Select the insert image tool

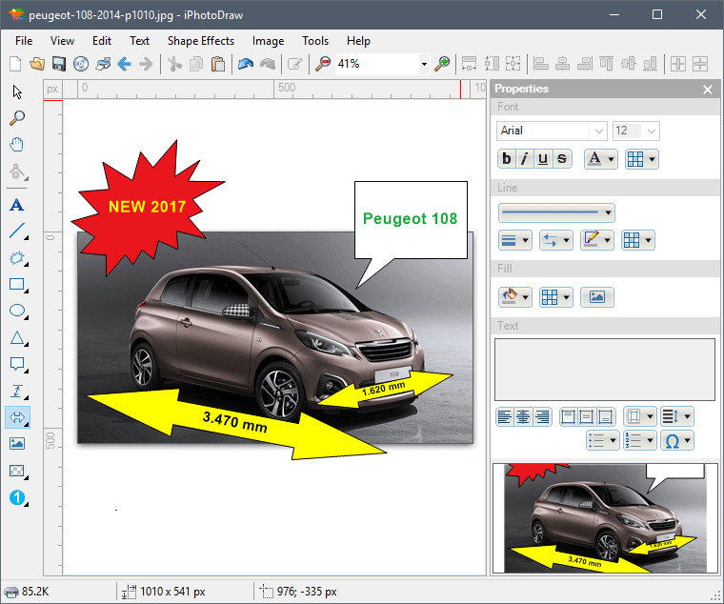(x=17, y=444)
